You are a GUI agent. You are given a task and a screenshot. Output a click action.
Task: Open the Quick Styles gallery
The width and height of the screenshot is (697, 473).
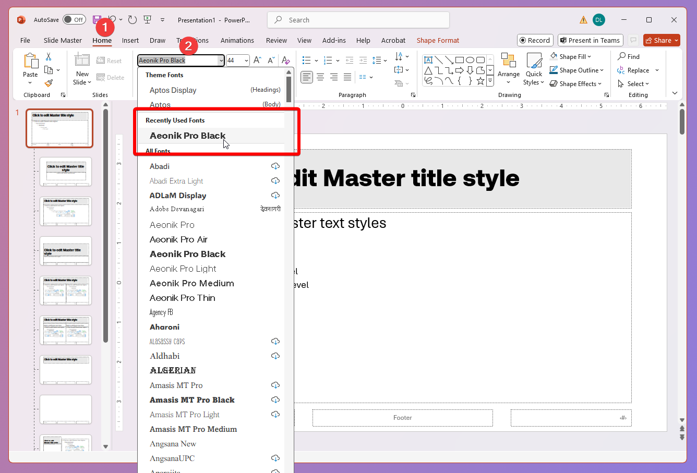(x=534, y=69)
